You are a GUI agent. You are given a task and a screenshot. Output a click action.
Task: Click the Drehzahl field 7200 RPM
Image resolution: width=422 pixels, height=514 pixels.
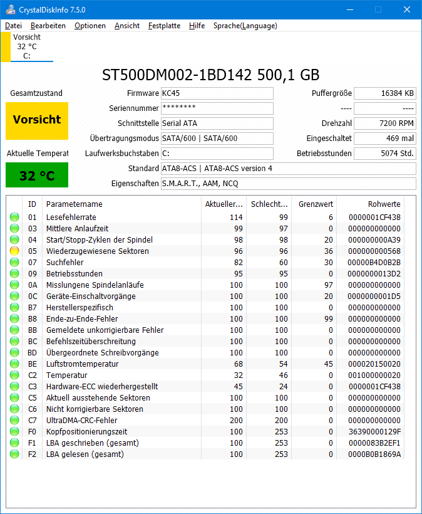click(x=385, y=123)
